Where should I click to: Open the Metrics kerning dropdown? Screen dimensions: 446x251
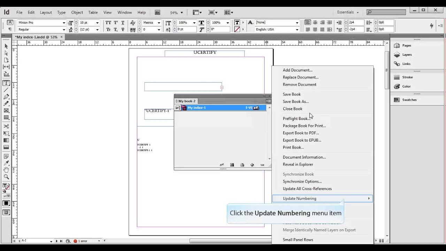[159, 23]
